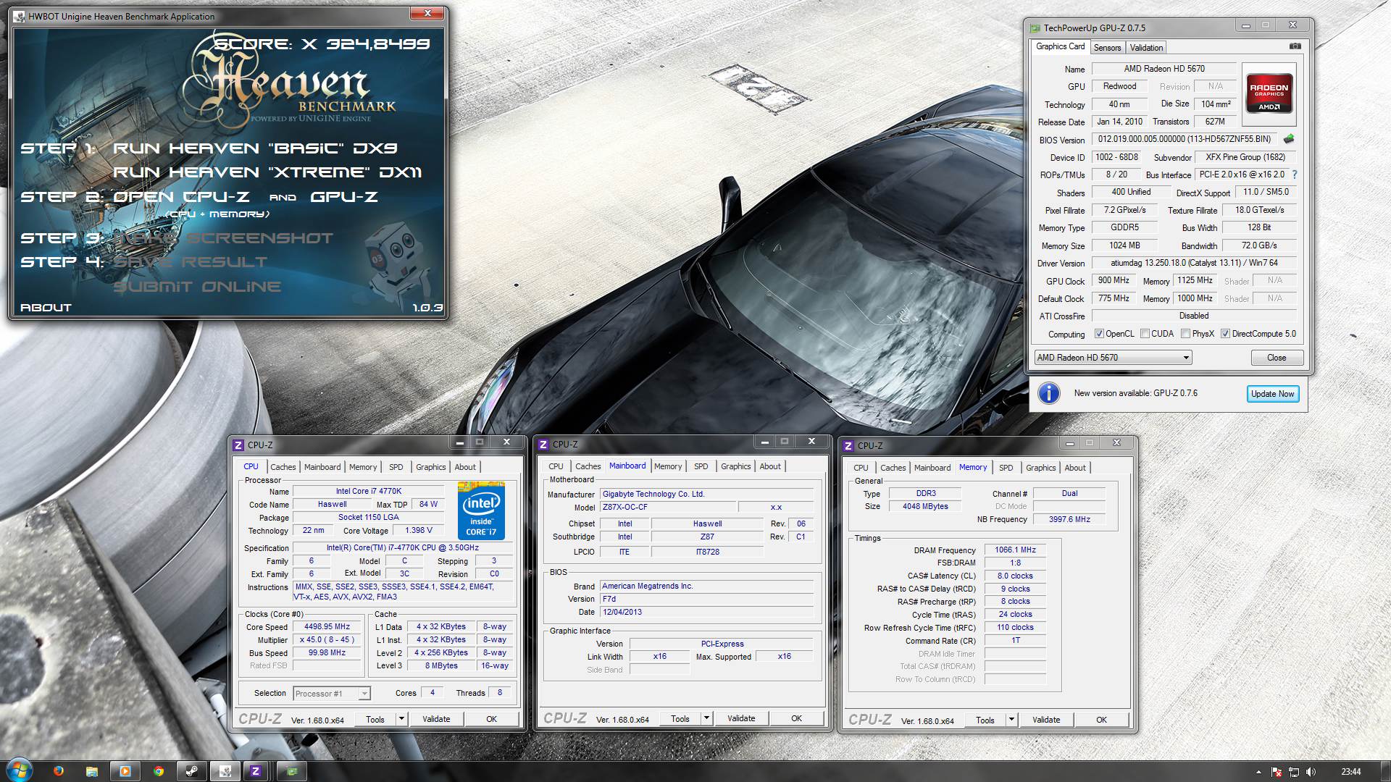Image resolution: width=1391 pixels, height=782 pixels.
Task: Click About in HWBOT Heaven window
Action: (x=46, y=308)
